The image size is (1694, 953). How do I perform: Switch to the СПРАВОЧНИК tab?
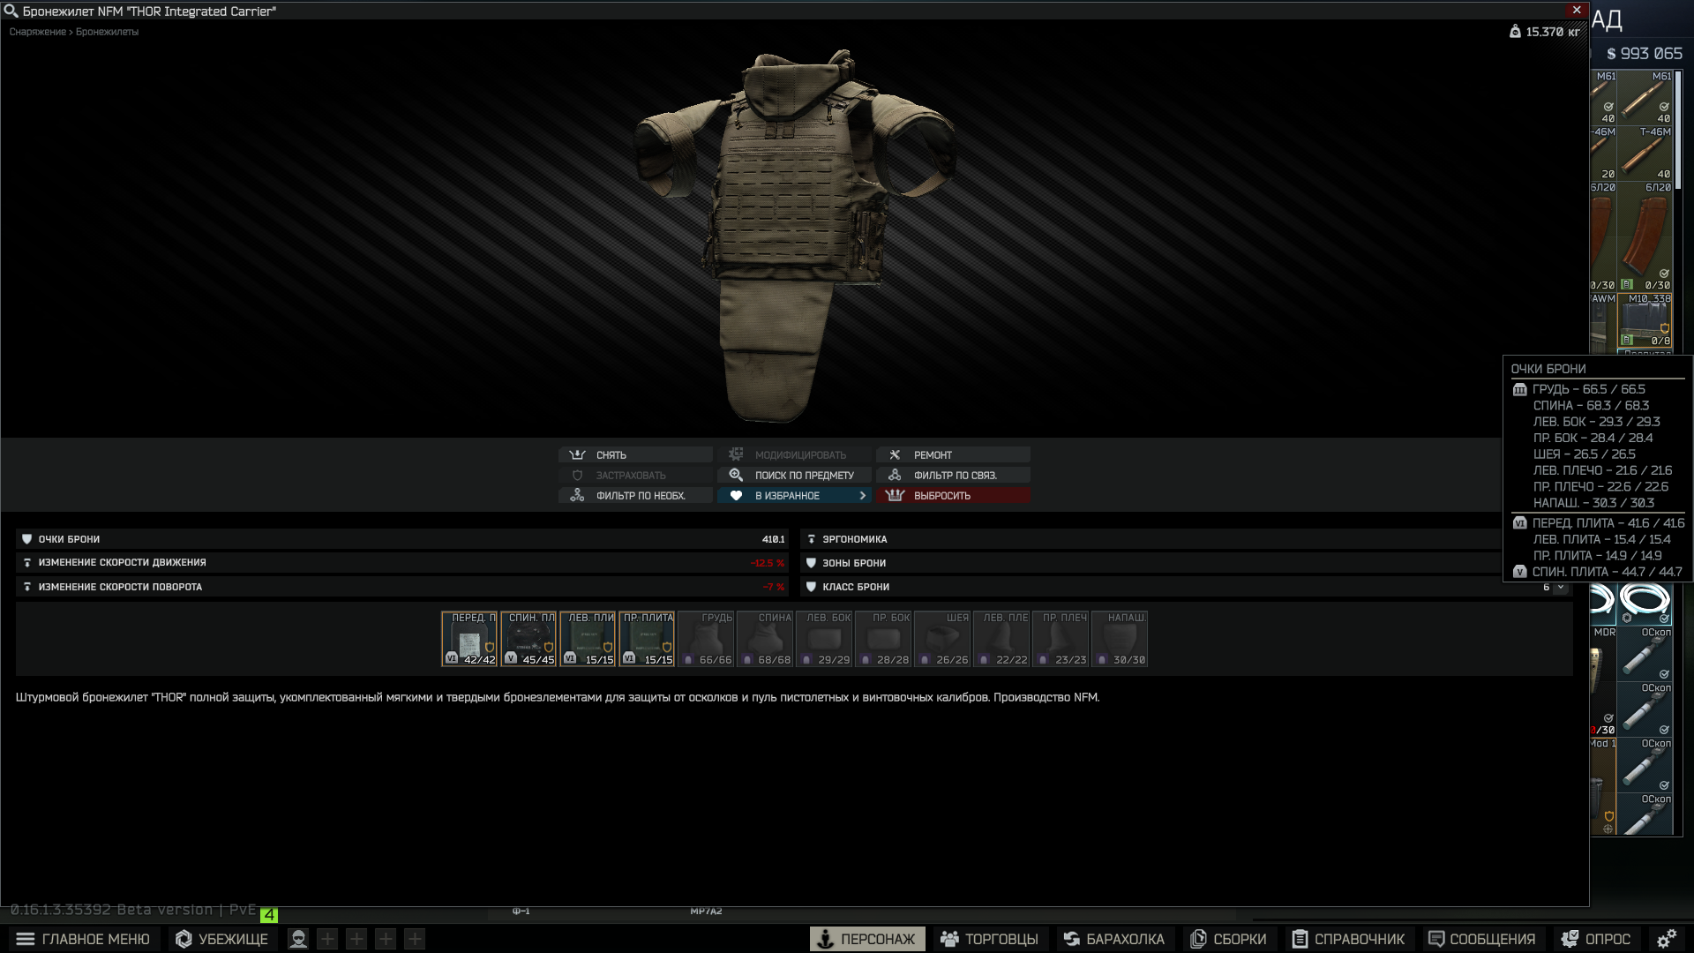coord(1348,939)
